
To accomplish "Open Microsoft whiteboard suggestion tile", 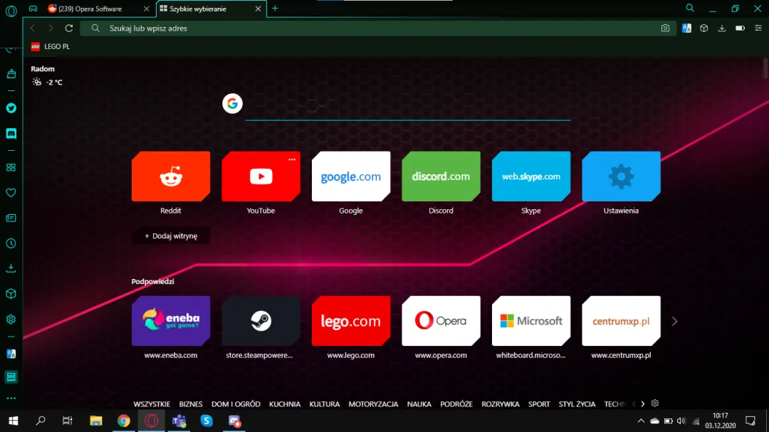I will (x=531, y=321).
